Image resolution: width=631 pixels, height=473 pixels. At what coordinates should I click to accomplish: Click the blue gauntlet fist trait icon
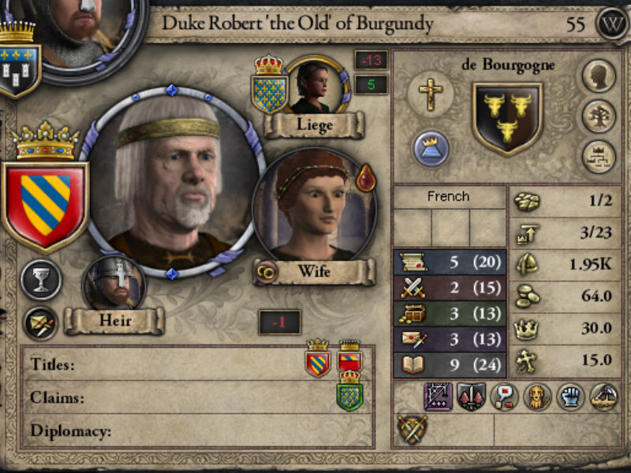click(x=570, y=397)
